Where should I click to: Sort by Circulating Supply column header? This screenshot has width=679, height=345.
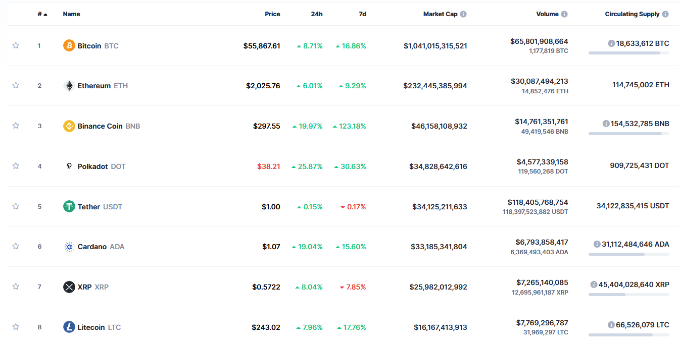point(632,14)
